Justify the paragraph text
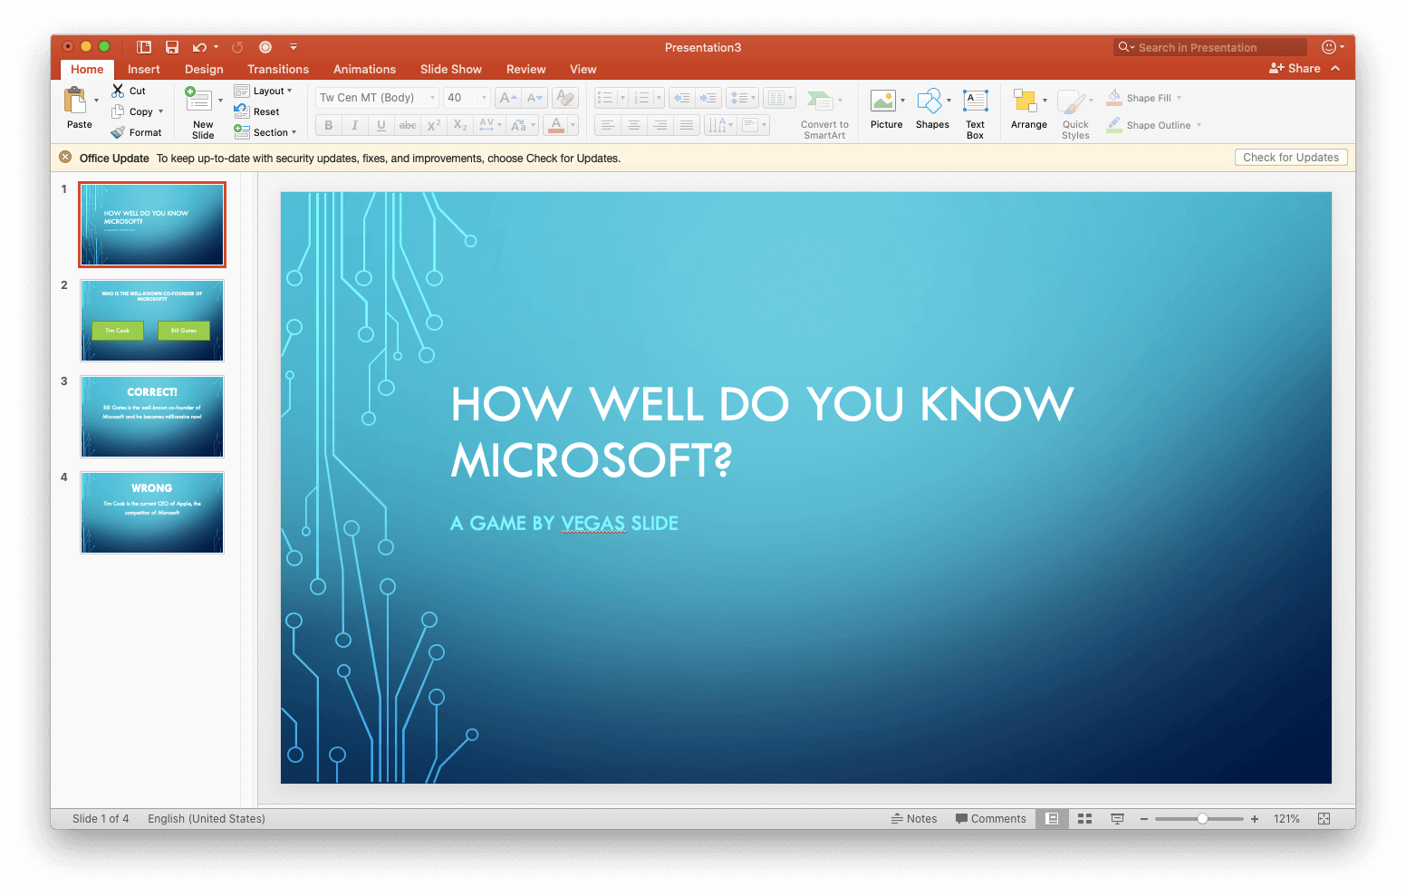The height and width of the screenshot is (896, 1406). pyautogui.click(x=687, y=125)
